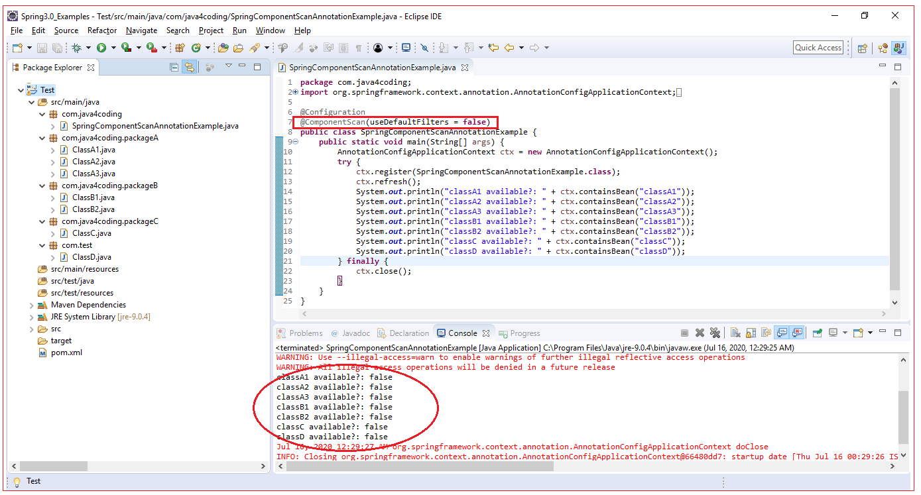Expand ClassD.java tree node
921x495 pixels.
click(53, 257)
